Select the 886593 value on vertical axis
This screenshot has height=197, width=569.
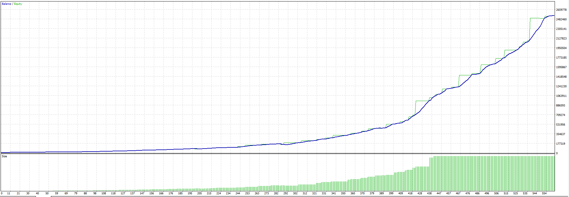click(x=560, y=106)
